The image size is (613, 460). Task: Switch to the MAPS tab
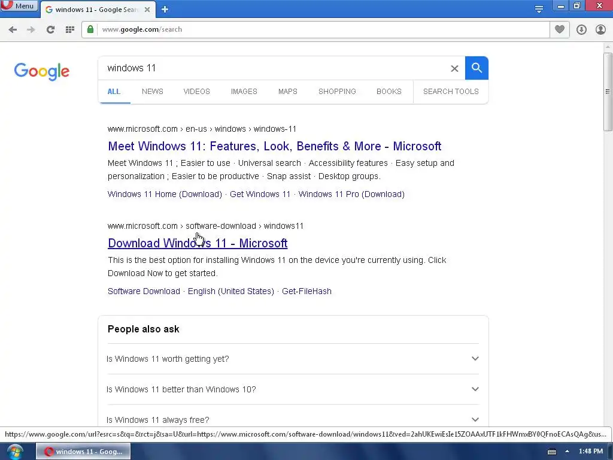point(288,92)
